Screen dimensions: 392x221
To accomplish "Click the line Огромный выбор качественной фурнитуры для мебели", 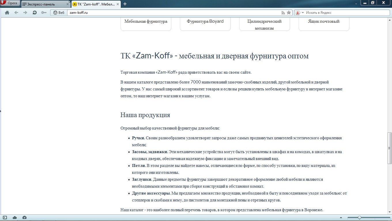I will [x=170, y=128].
